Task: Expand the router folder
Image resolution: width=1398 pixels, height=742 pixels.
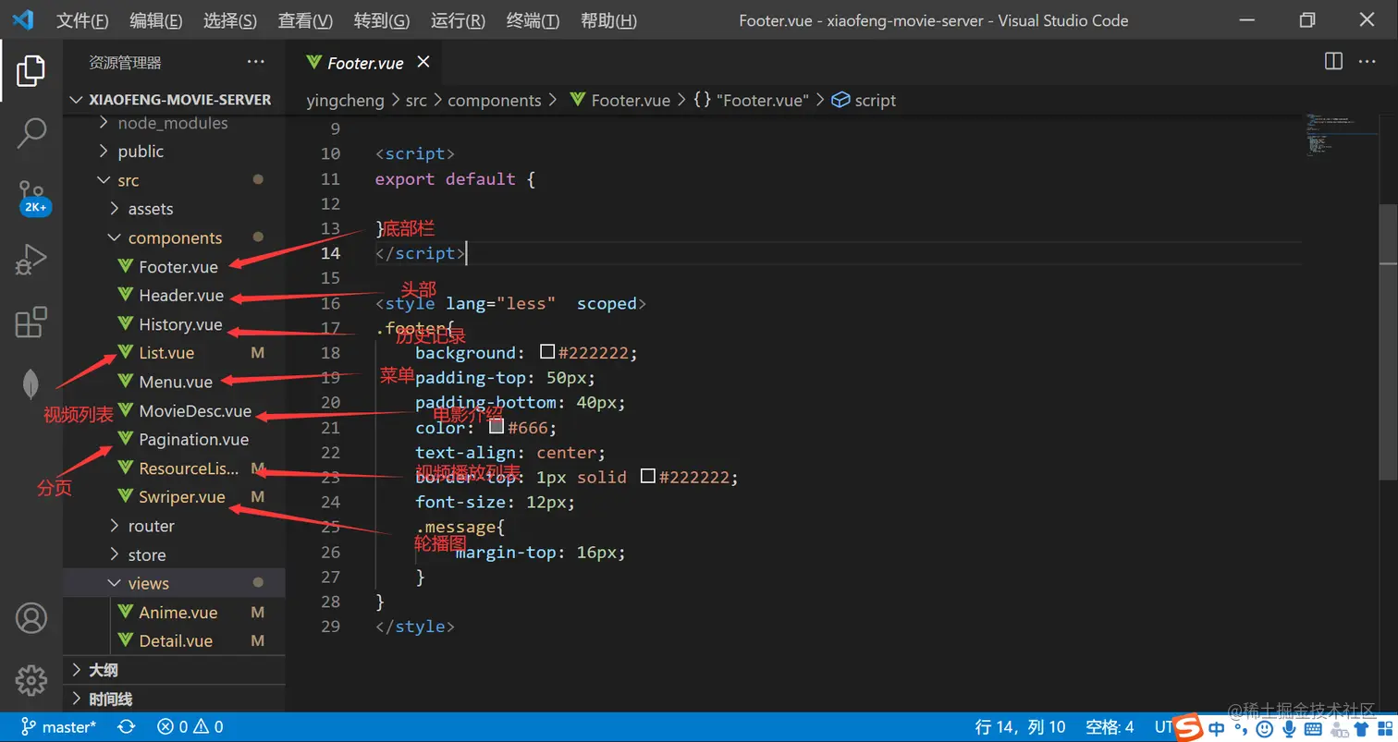Action: pyautogui.click(x=174, y=526)
